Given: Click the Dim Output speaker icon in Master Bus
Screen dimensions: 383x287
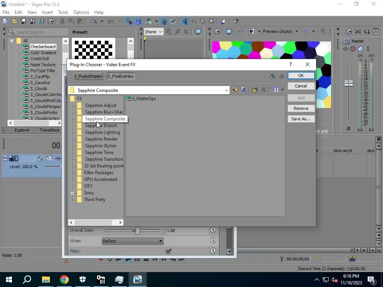Looking at the screenshot, I should point(367,31).
